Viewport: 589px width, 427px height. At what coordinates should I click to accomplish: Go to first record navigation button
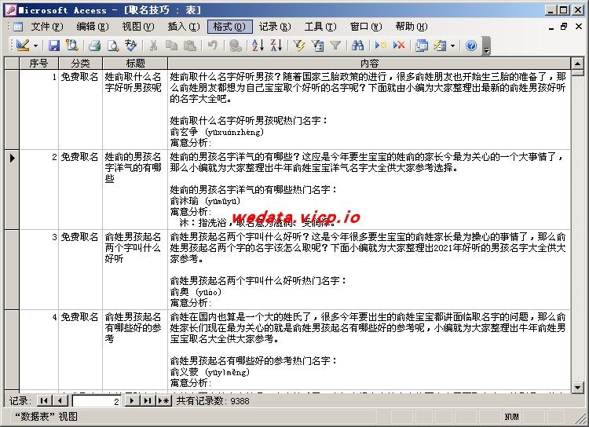[44, 401]
